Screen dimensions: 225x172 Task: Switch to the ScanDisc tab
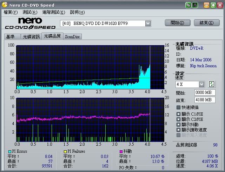click(72, 36)
